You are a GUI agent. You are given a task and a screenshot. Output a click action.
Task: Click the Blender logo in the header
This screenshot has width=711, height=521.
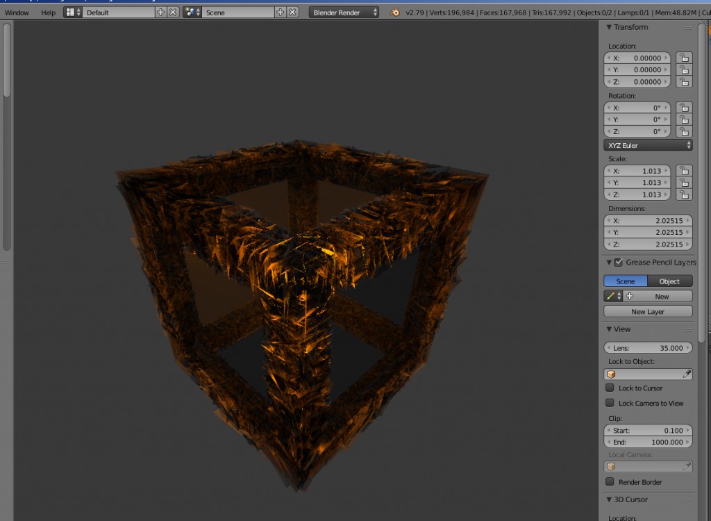[x=393, y=12]
